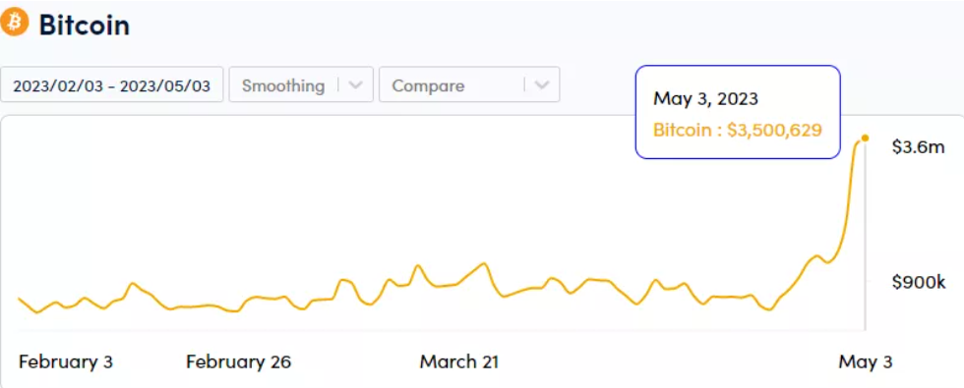Click the $900k y-axis label
Screen dimensions: 964x388
(919, 282)
